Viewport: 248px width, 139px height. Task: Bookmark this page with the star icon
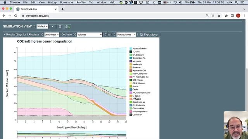click(x=219, y=15)
